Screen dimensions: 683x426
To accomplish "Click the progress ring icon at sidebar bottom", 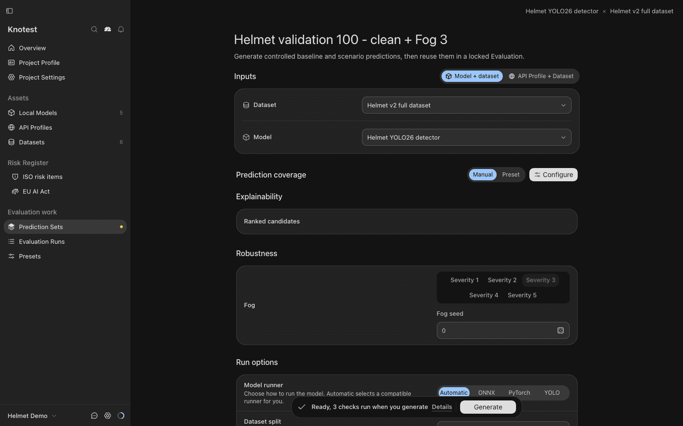I will click(x=121, y=416).
